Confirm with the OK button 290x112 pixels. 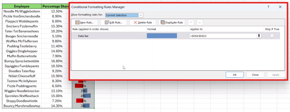point(235,75)
